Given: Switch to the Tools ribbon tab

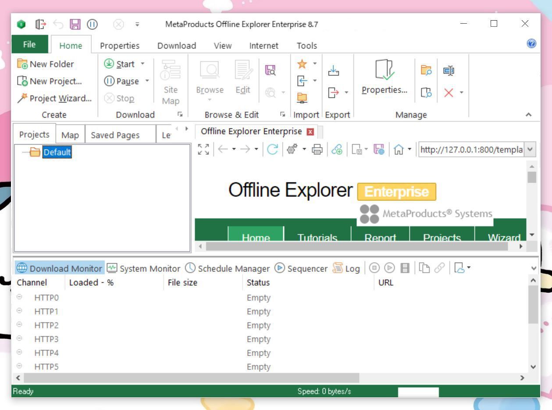Looking at the screenshot, I should click(x=306, y=45).
